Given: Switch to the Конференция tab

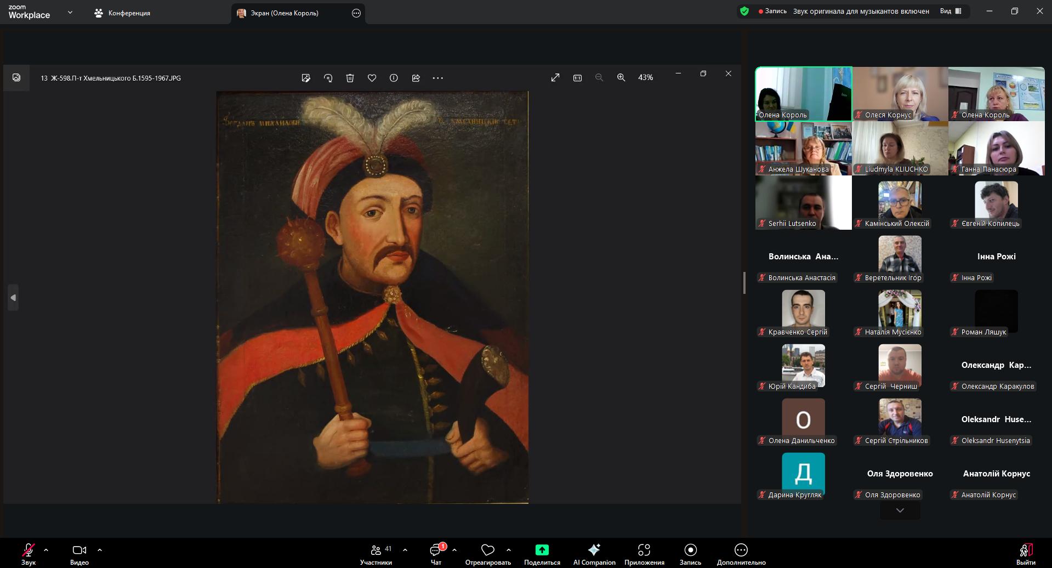Looking at the screenshot, I should coord(122,13).
